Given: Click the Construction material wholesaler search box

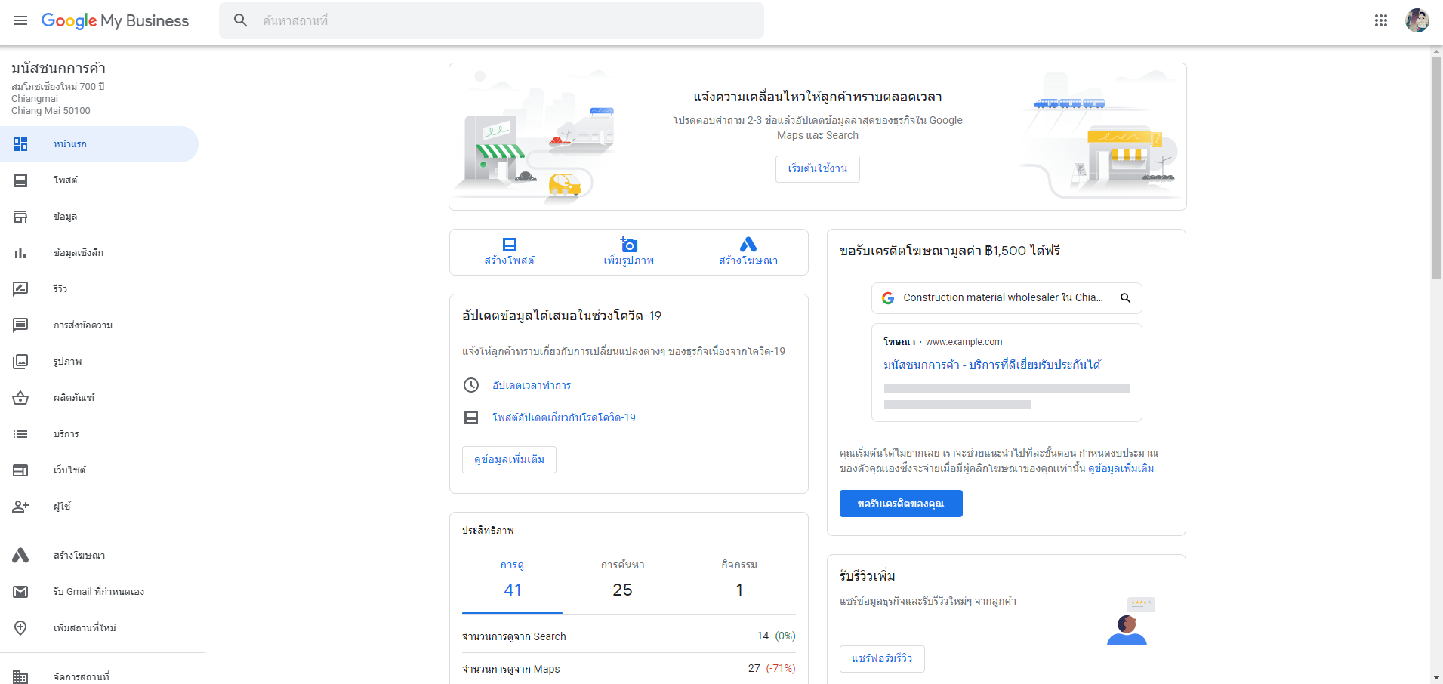Looking at the screenshot, I should (1007, 298).
